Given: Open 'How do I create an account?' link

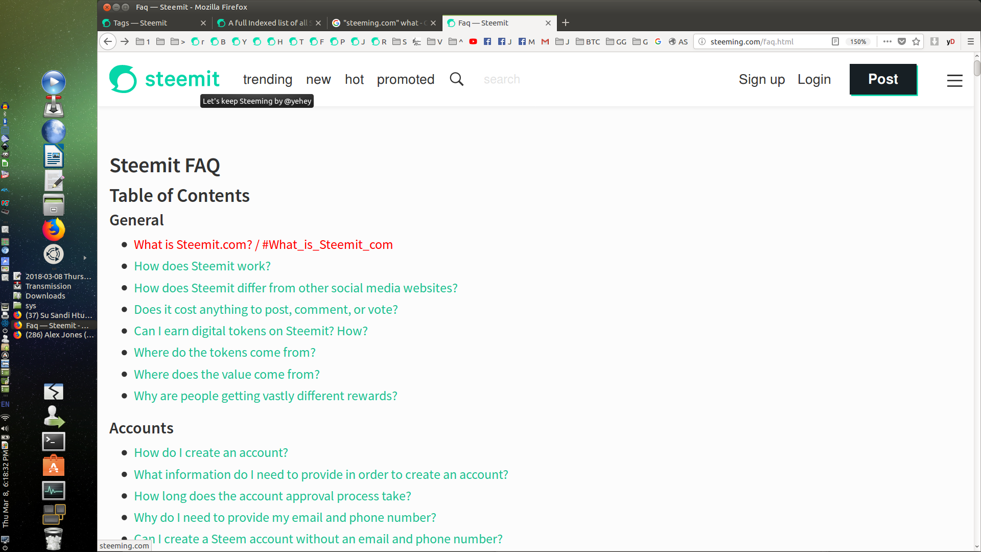Looking at the screenshot, I should coord(211,453).
